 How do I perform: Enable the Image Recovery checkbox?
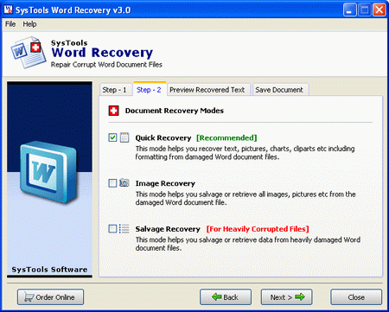click(x=112, y=183)
